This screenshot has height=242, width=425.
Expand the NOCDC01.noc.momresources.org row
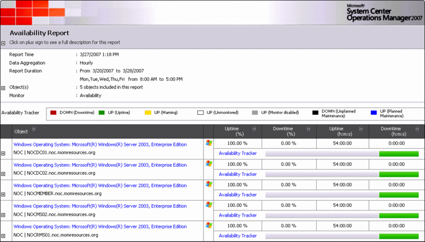click(3, 153)
